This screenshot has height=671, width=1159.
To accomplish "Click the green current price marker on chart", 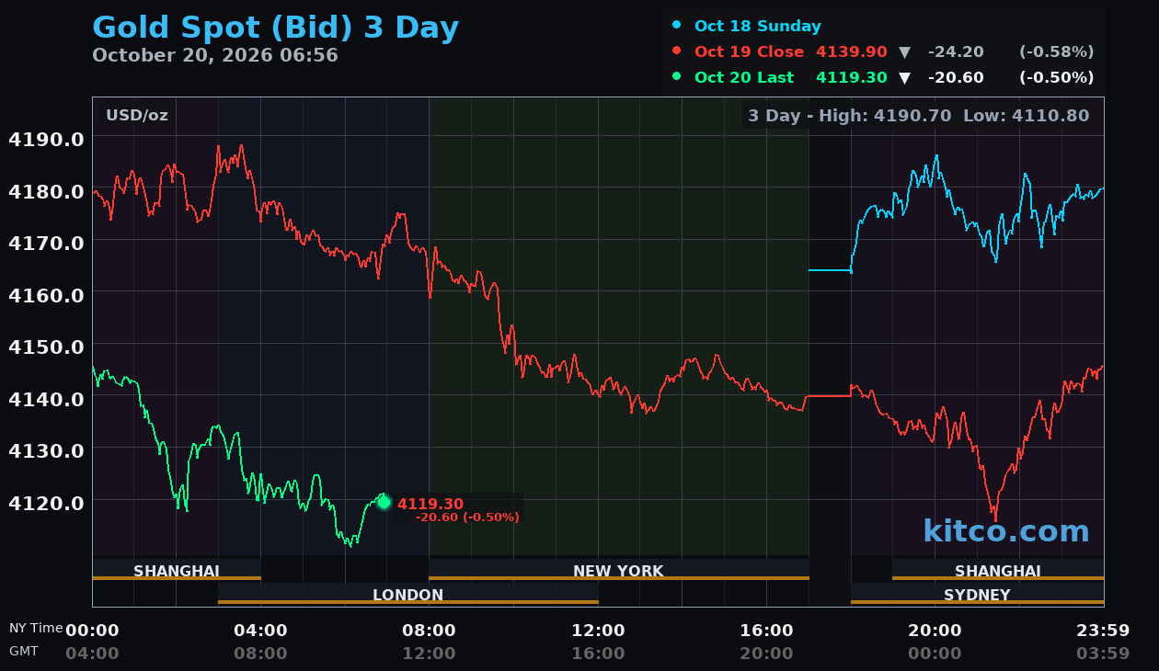I will tap(384, 502).
